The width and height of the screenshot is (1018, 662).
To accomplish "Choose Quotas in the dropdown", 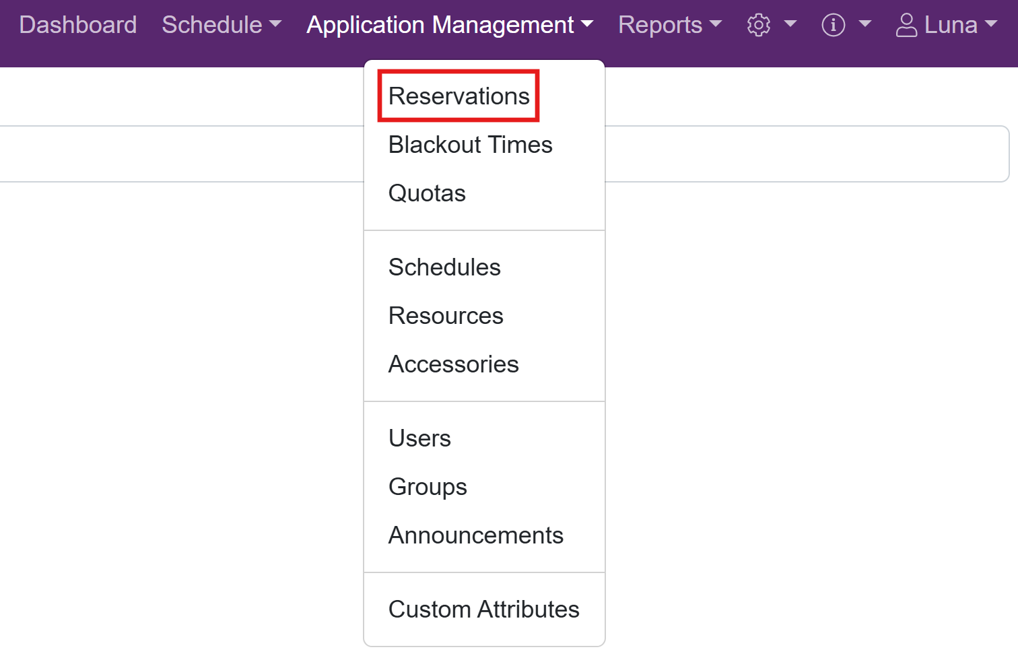I will coord(427,193).
